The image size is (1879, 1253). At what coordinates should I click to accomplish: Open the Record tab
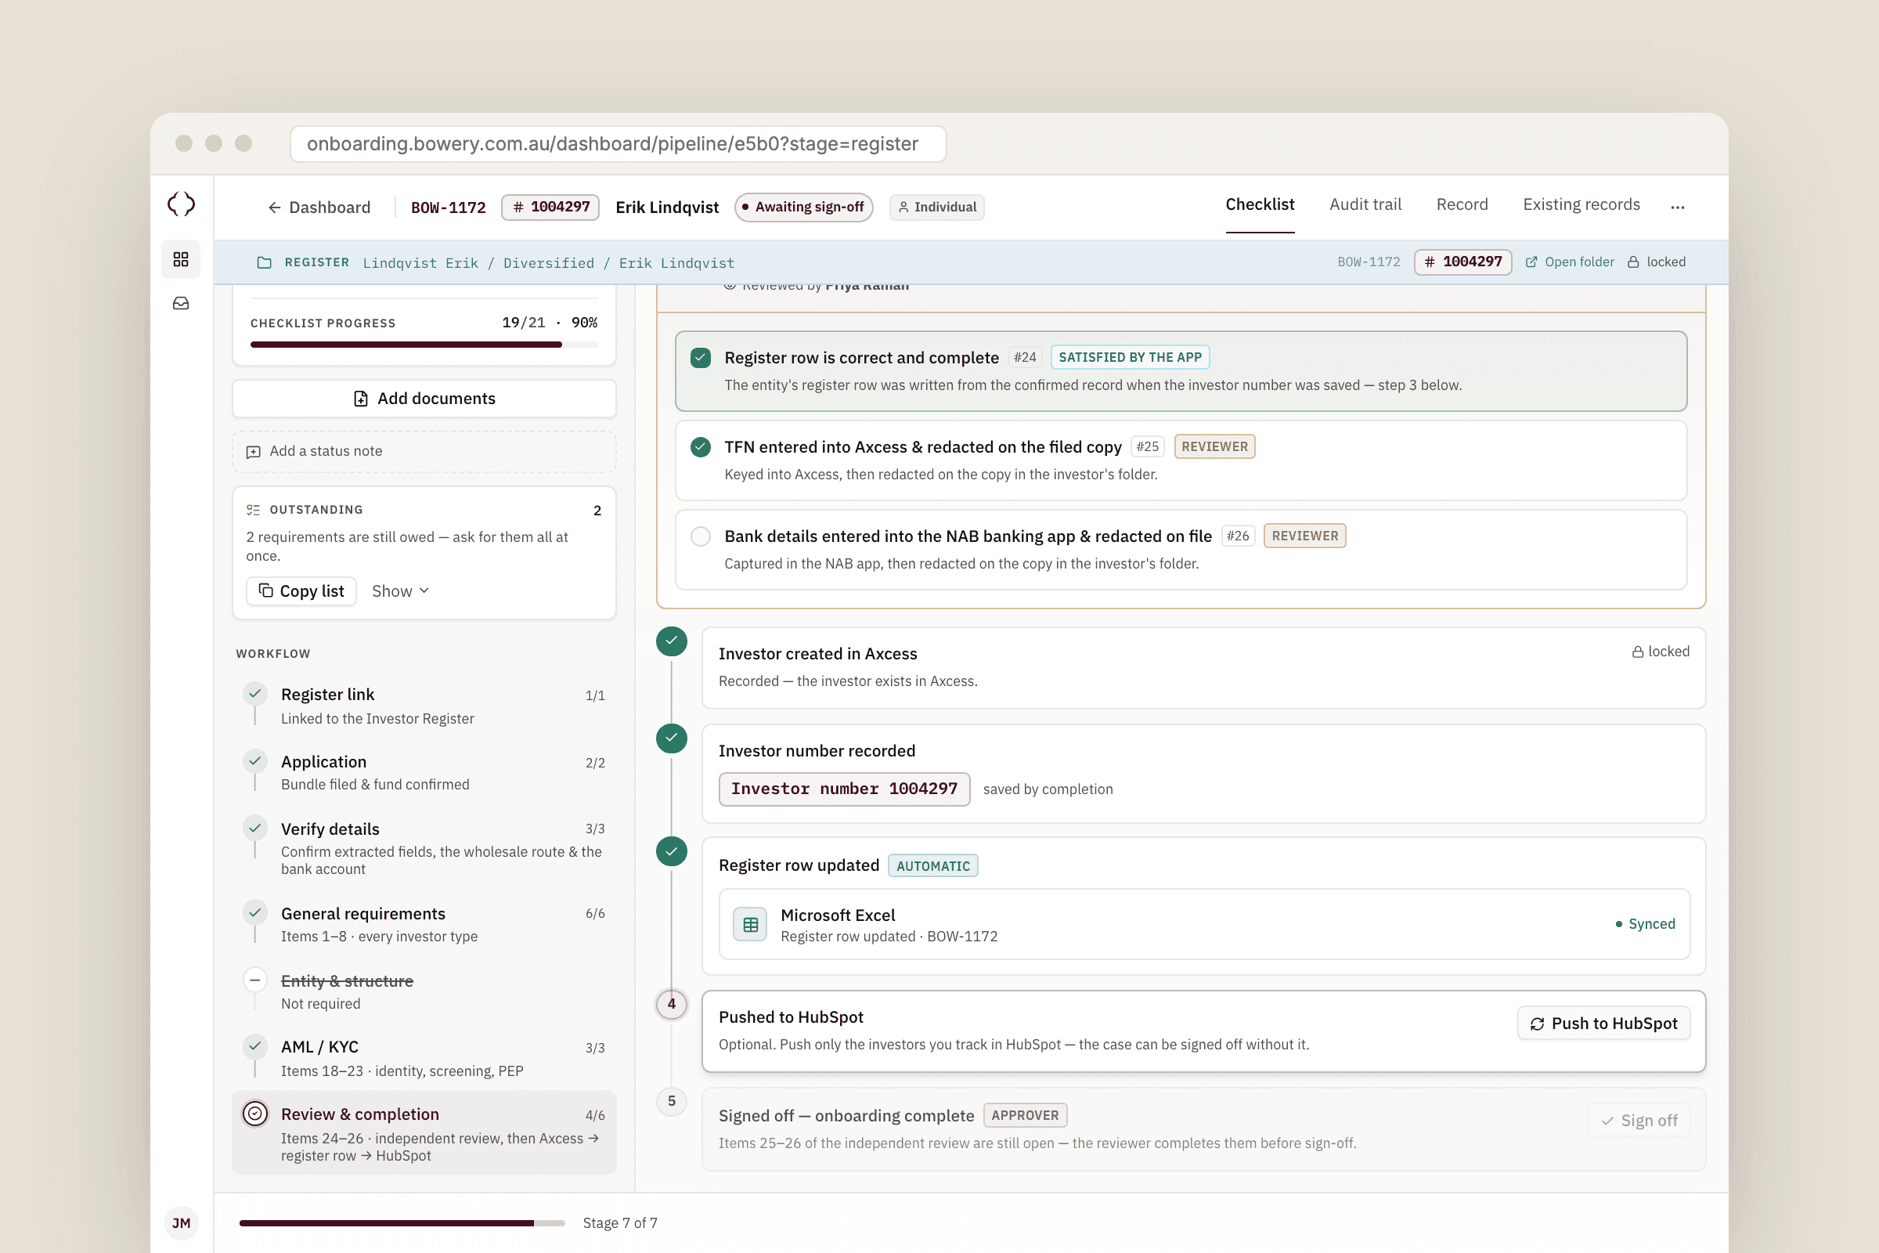click(1462, 204)
